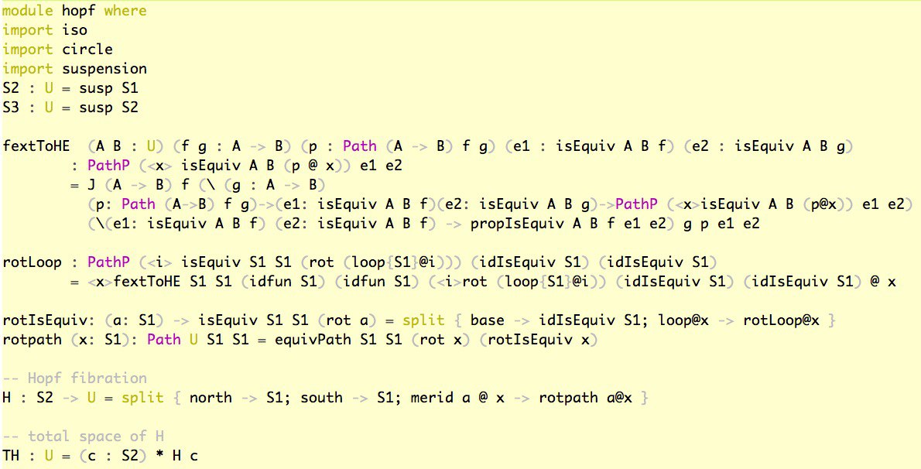Viewport: 921px width, 469px height.
Task: Click the 'J' eliminator in fextToHE
Action: click(91, 185)
